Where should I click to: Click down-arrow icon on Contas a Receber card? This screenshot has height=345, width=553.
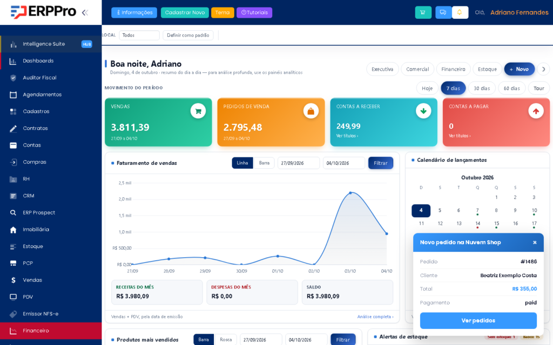[x=423, y=111]
